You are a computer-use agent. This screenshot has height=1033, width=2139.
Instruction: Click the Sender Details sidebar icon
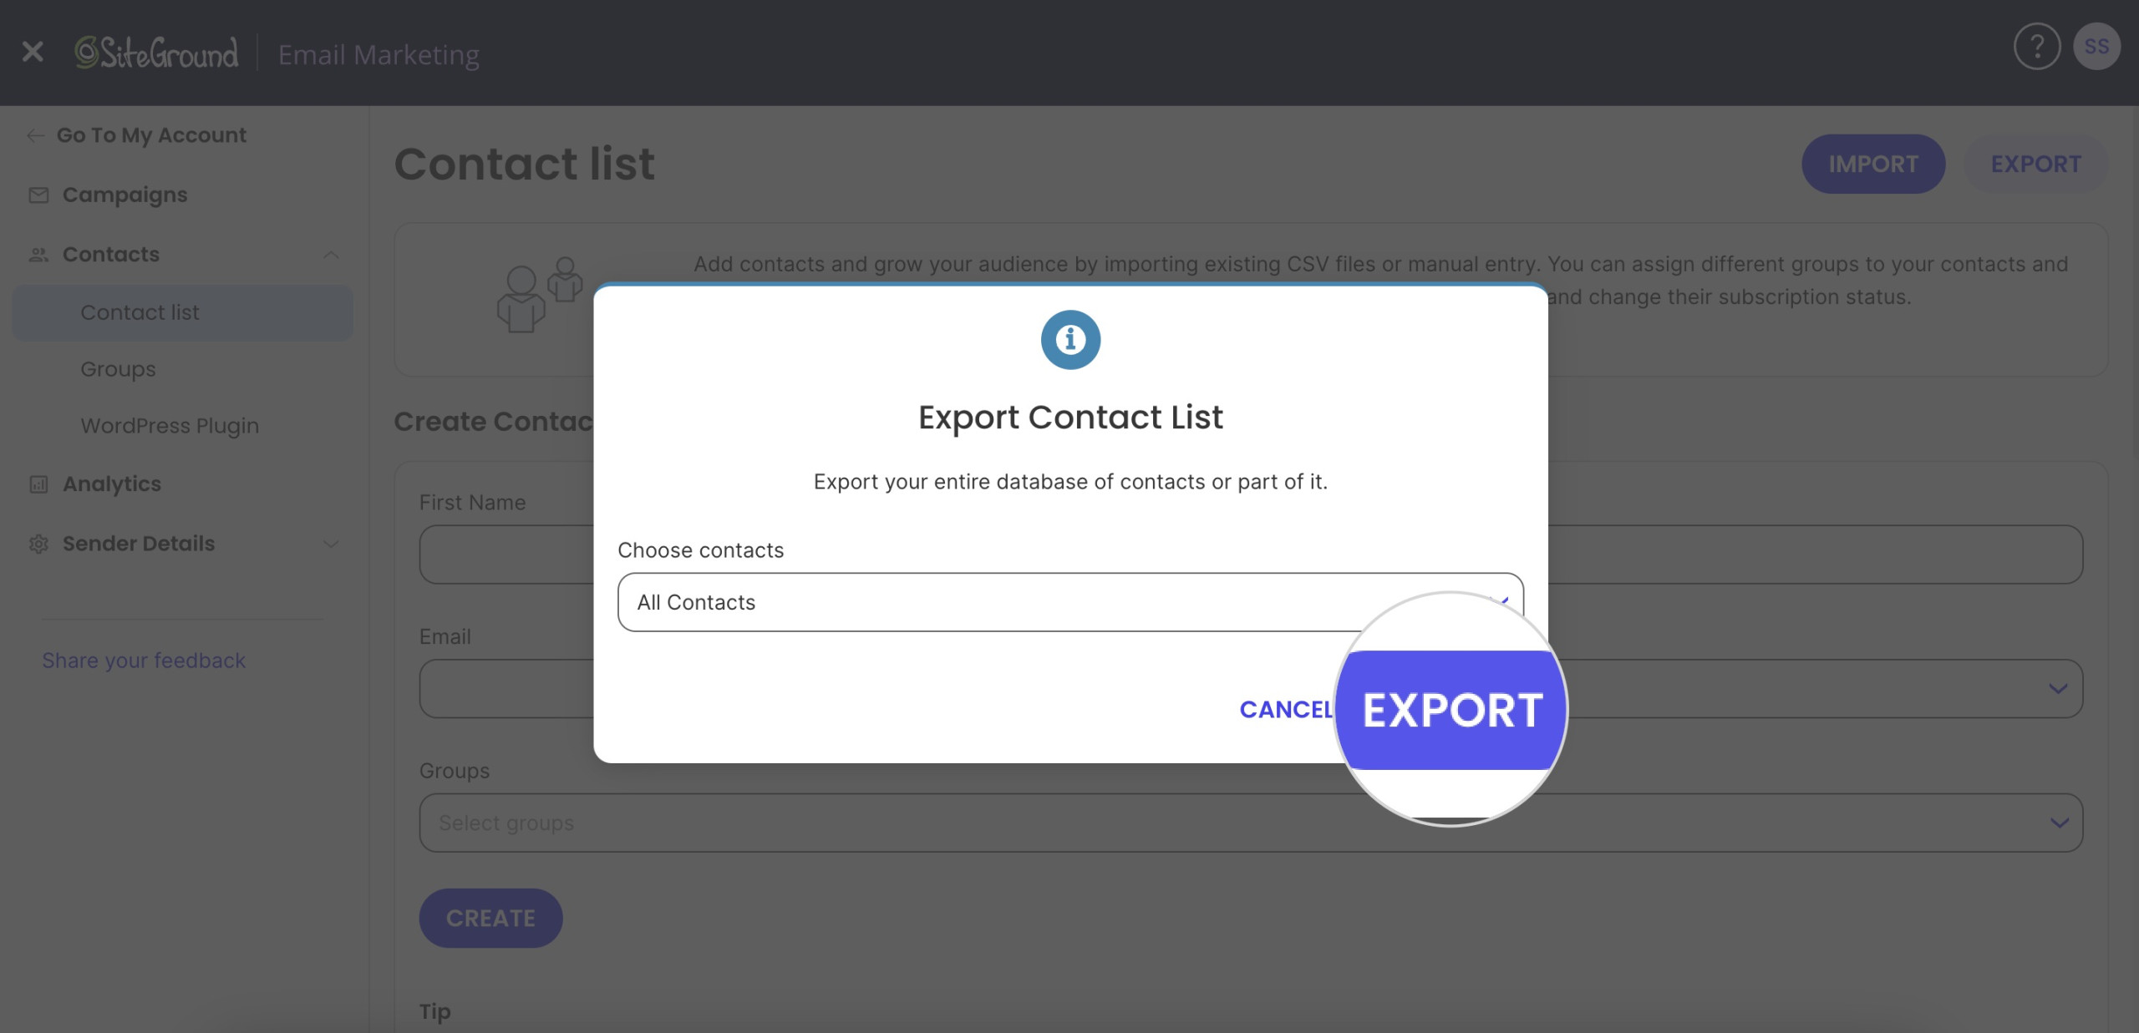point(38,541)
